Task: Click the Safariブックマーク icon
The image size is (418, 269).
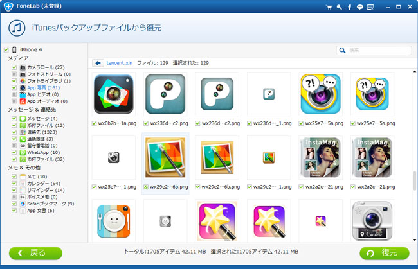Action: pyautogui.click(x=23, y=204)
